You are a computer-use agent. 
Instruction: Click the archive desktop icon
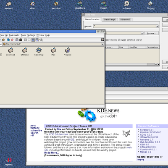[x=56, y=5]
